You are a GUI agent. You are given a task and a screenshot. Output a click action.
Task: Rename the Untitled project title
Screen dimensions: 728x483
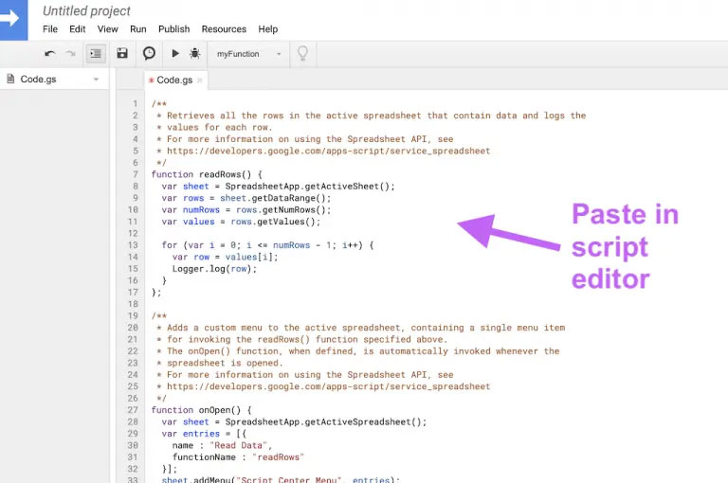pyautogui.click(x=86, y=10)
